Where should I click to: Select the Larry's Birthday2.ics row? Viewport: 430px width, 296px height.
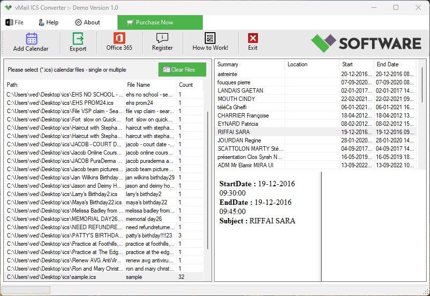click(104, 194)
